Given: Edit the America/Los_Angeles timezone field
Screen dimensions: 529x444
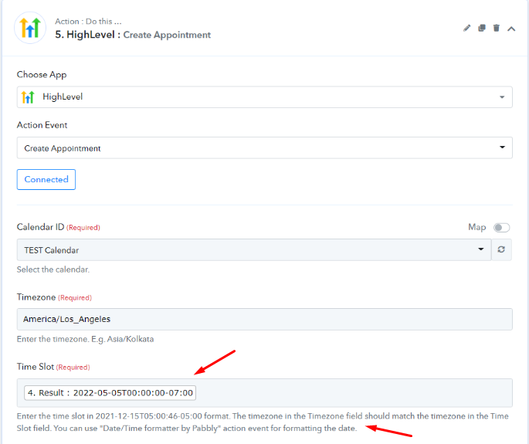Looking at the screenshot, I should point(264,319).
